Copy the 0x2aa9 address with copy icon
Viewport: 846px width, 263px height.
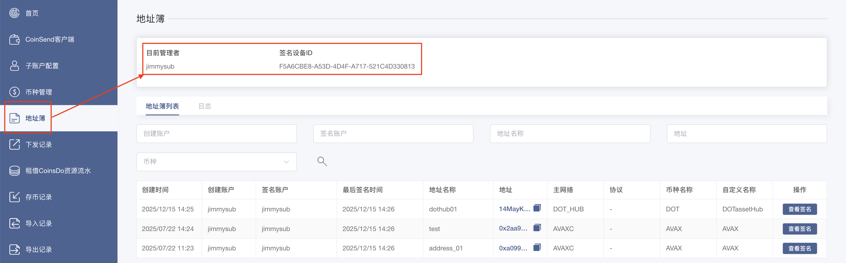point(537,228)
